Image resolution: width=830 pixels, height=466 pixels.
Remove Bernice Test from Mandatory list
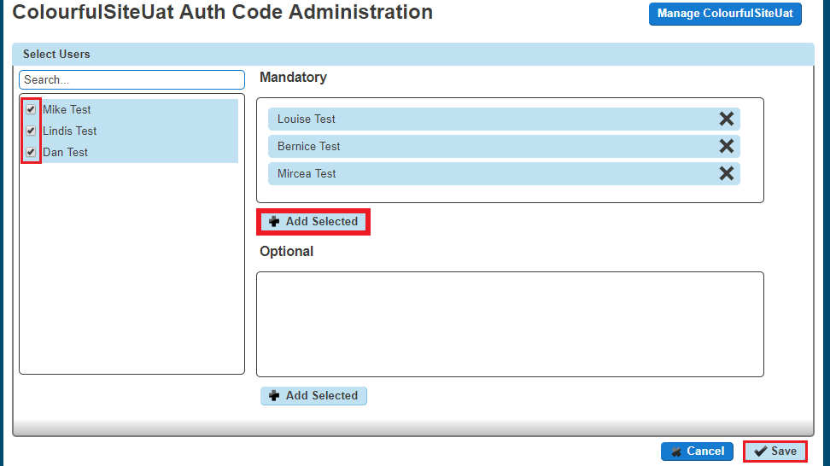click(726, 146)
